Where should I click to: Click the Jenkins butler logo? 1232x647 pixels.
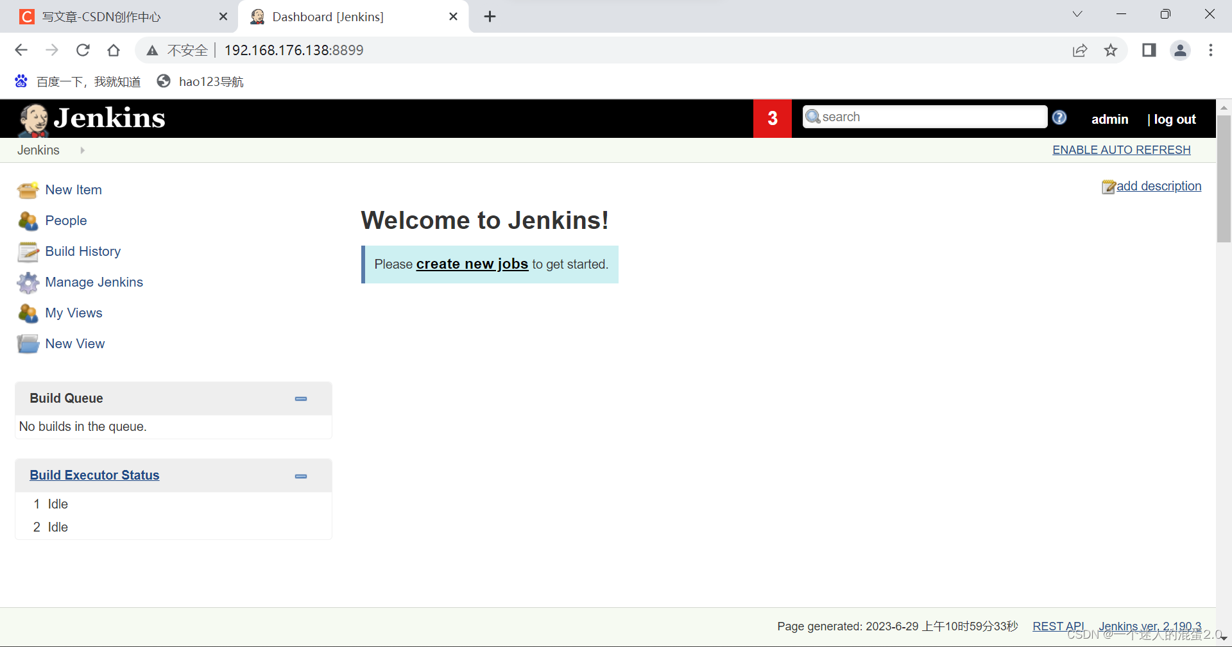coord(34,118)
